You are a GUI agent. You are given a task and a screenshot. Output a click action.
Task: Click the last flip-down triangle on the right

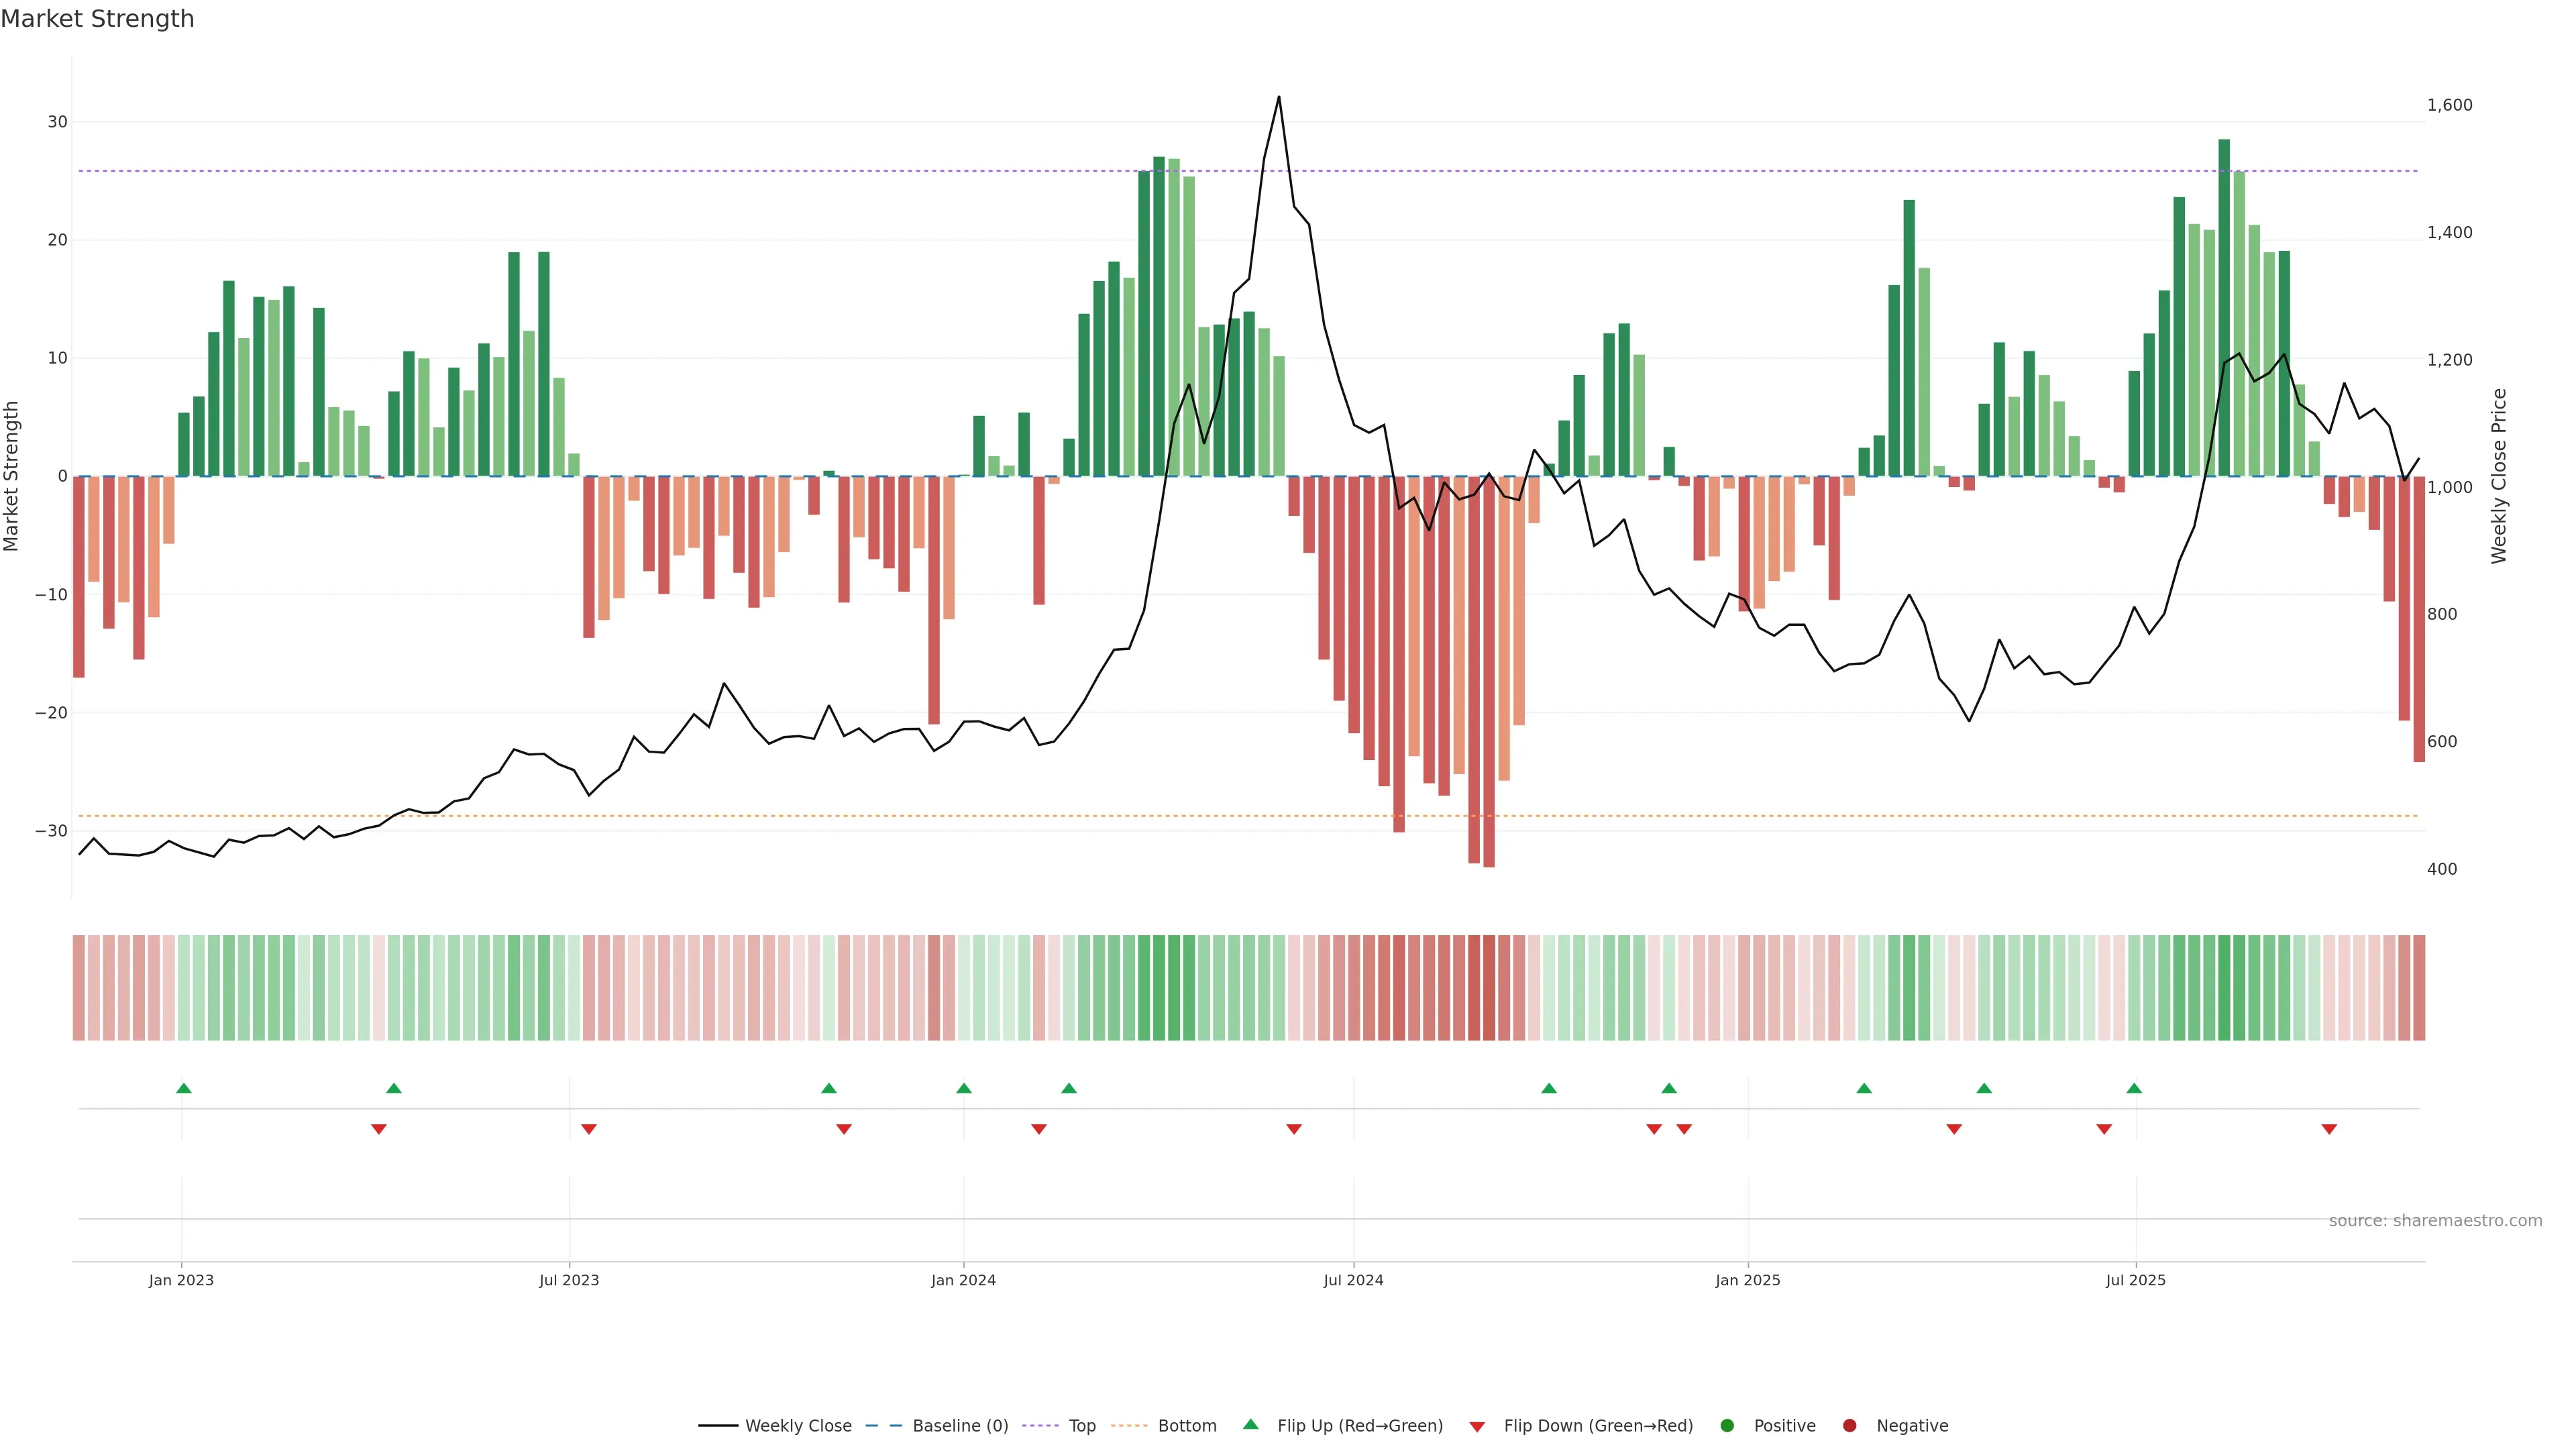coord(2329,1129)
